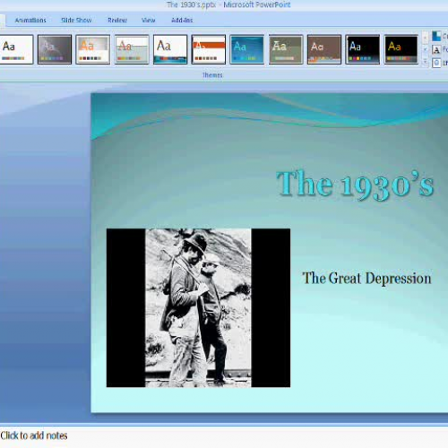Switch to the View tab
Image resolution: width=448 pixels, height=448 pixels.
(x=149, y=21)
